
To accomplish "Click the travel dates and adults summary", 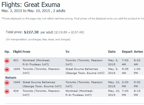I will pos(33,11).
